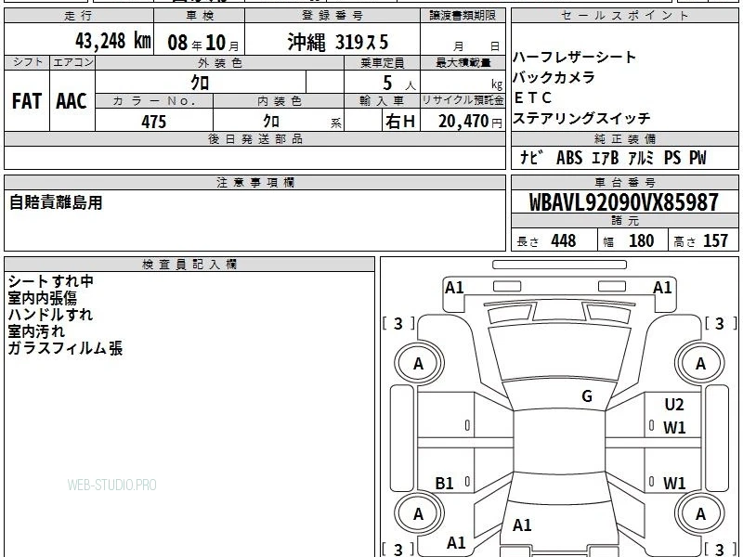Select the エアB equipment entry
Viewport: 743px width, 557px height.
click(x=606, y=157)
